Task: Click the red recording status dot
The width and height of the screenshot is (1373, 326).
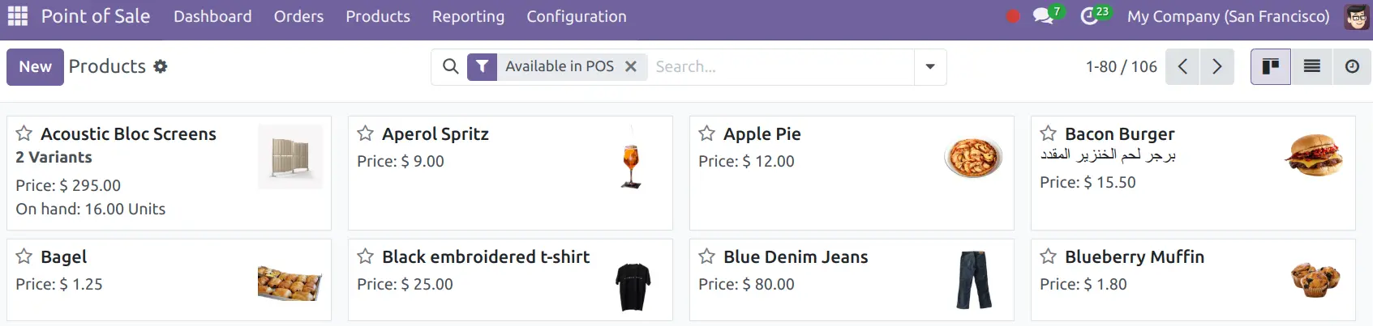Action: (1013, 16)
